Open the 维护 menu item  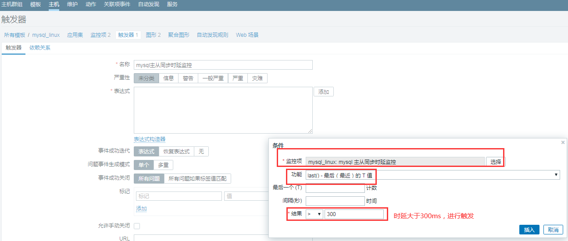[x=72, y=4]
